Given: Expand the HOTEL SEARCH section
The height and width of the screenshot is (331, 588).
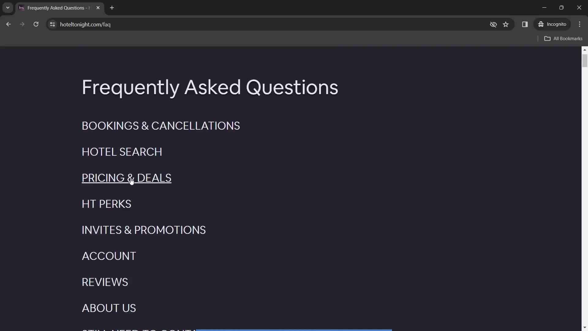Looking at the screenshot, I should click(122, 152).
